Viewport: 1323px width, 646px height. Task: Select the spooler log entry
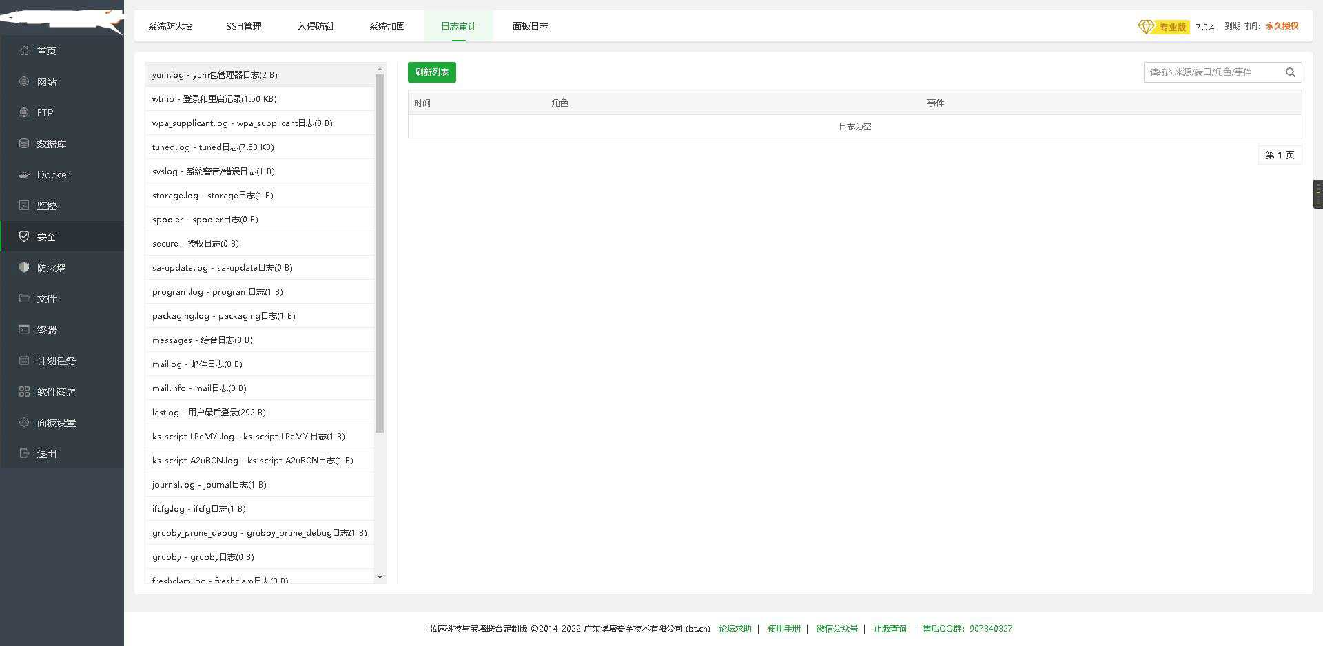(x=260, y=219)
